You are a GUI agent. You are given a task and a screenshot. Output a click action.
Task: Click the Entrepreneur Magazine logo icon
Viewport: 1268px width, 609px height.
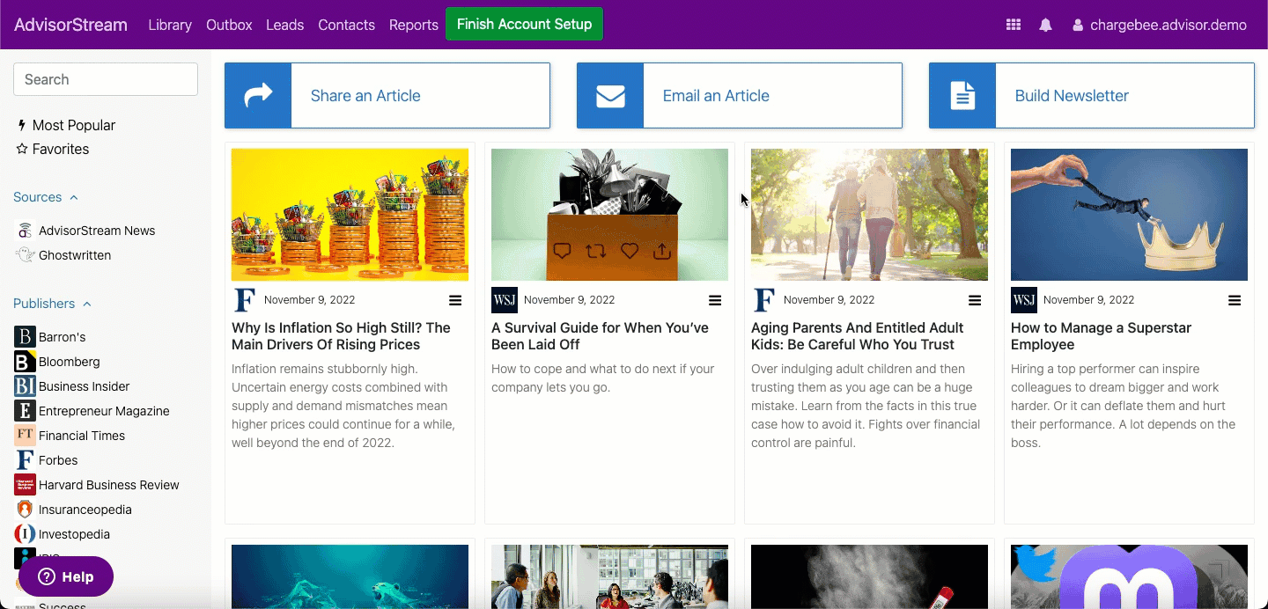[25, 411]
